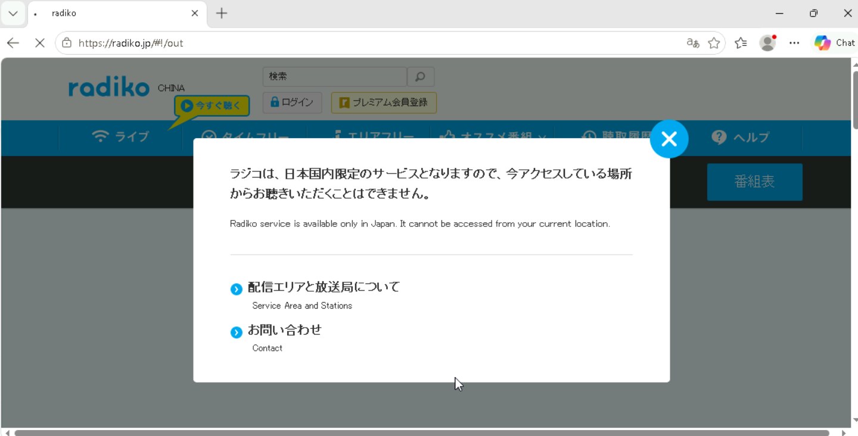Close the radiko browser tab
858x436 pixels.
[x=195, y=13]
